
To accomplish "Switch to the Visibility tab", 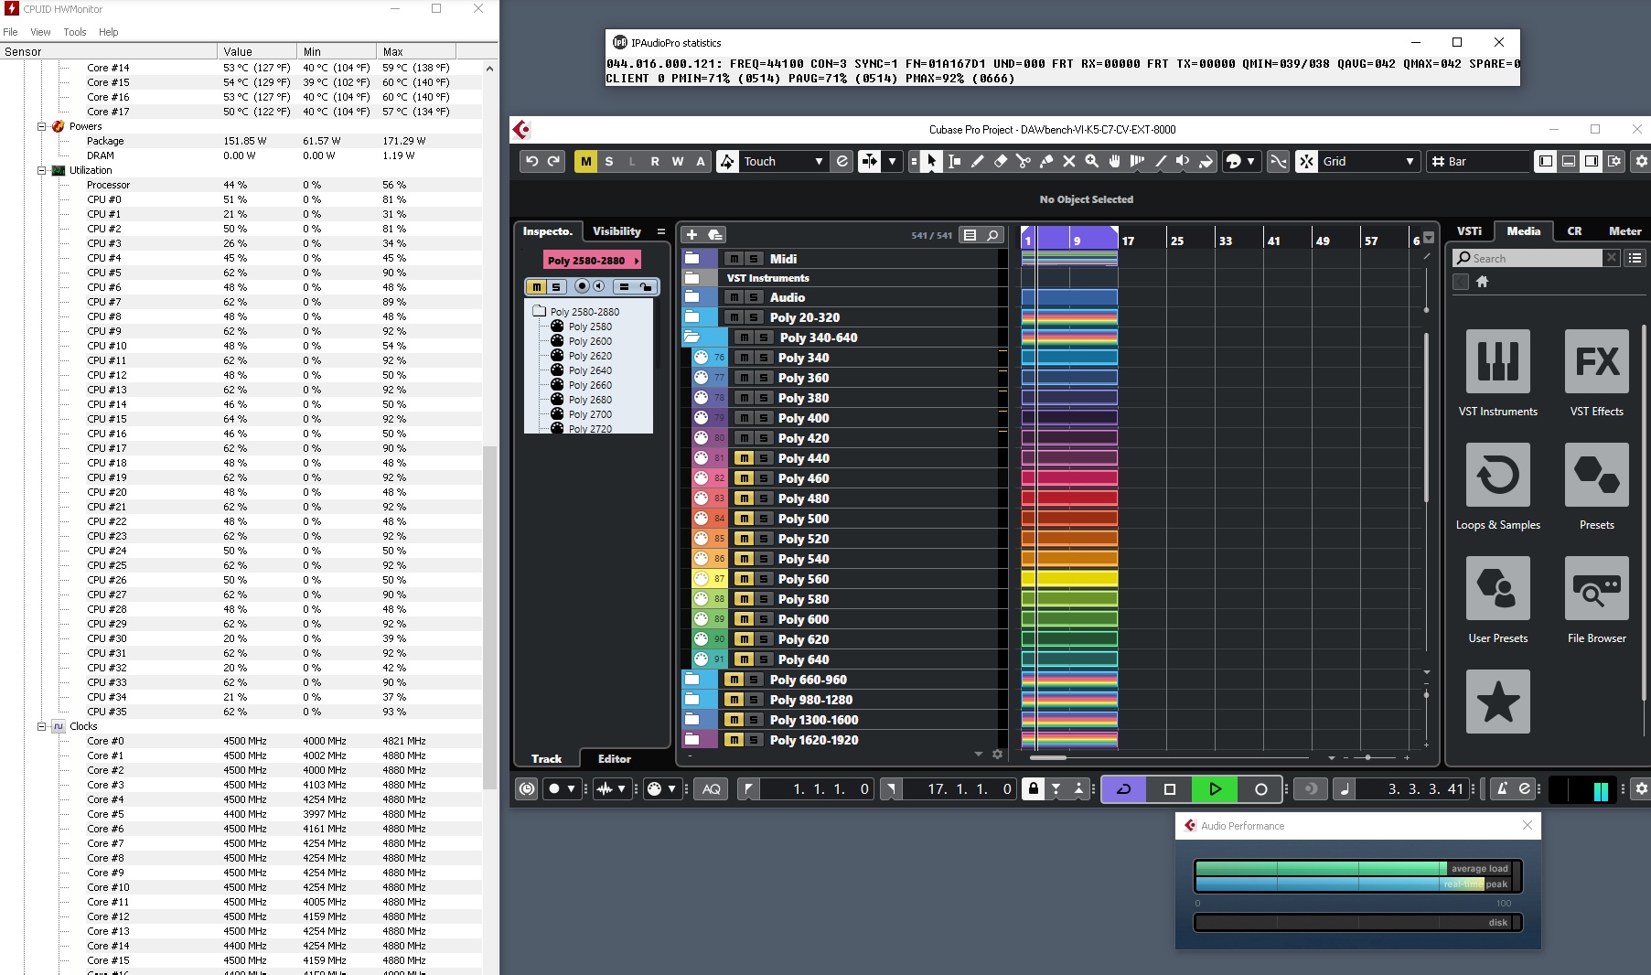I will tap(616, 231).
